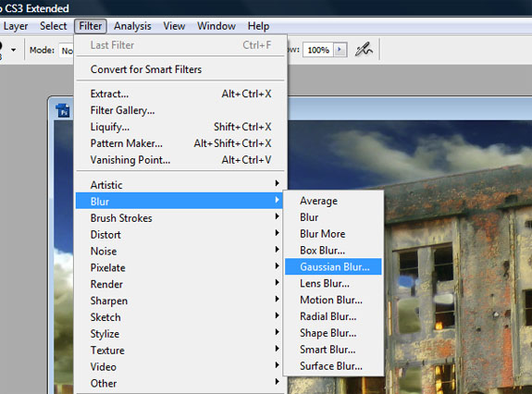
Task: Expand the Other submenu
Action: 180,384
